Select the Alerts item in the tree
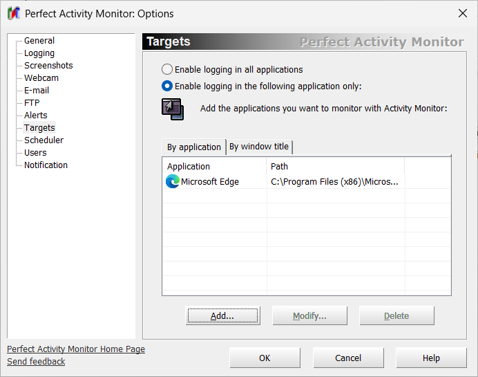This screenshot has width=478, height=377. [x=36, y=116]
